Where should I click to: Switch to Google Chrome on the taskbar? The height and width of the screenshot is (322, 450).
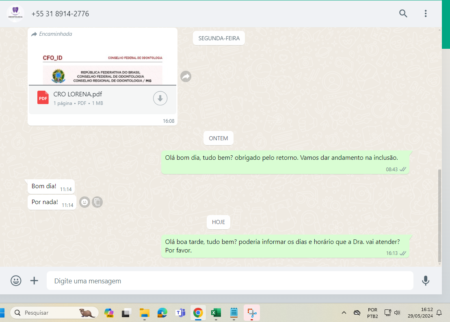point(198,313)
